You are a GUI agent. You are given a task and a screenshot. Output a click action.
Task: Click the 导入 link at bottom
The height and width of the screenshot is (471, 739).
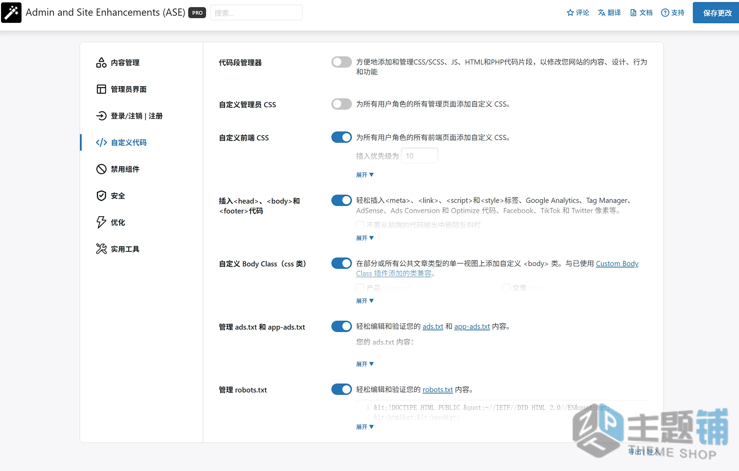(x=653, y=452)
